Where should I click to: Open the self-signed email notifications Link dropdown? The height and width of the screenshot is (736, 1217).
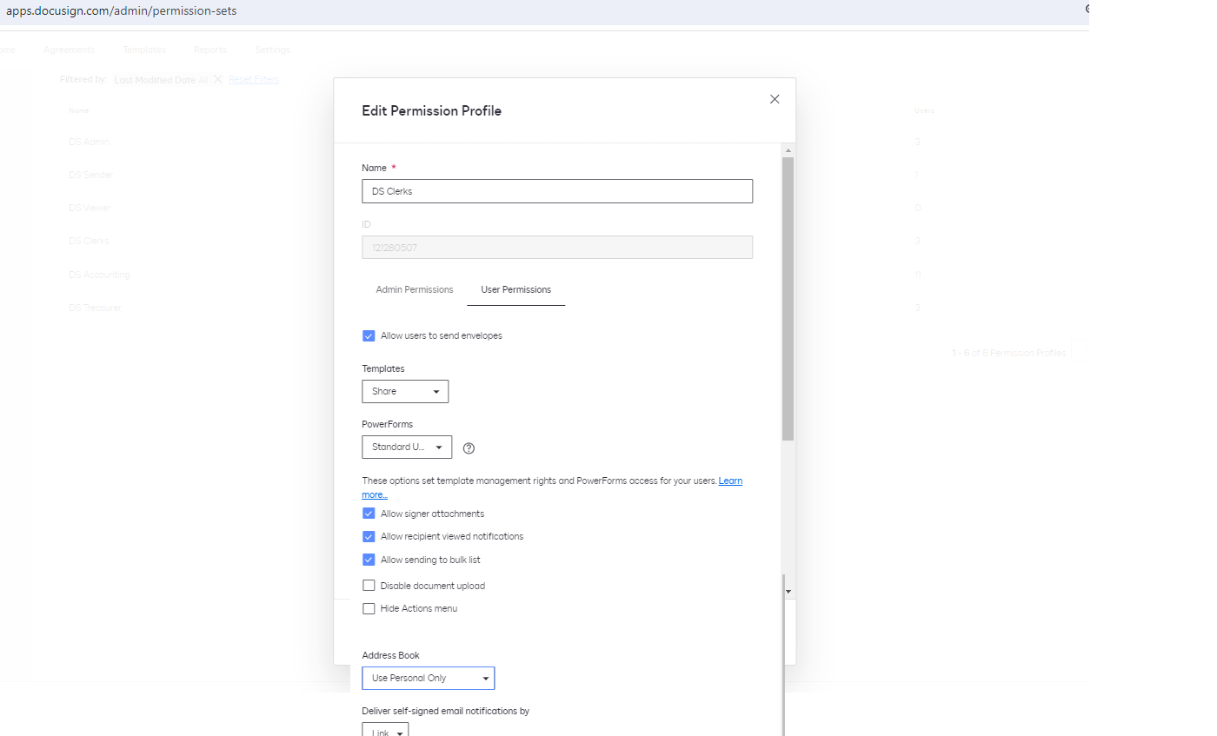385,732
